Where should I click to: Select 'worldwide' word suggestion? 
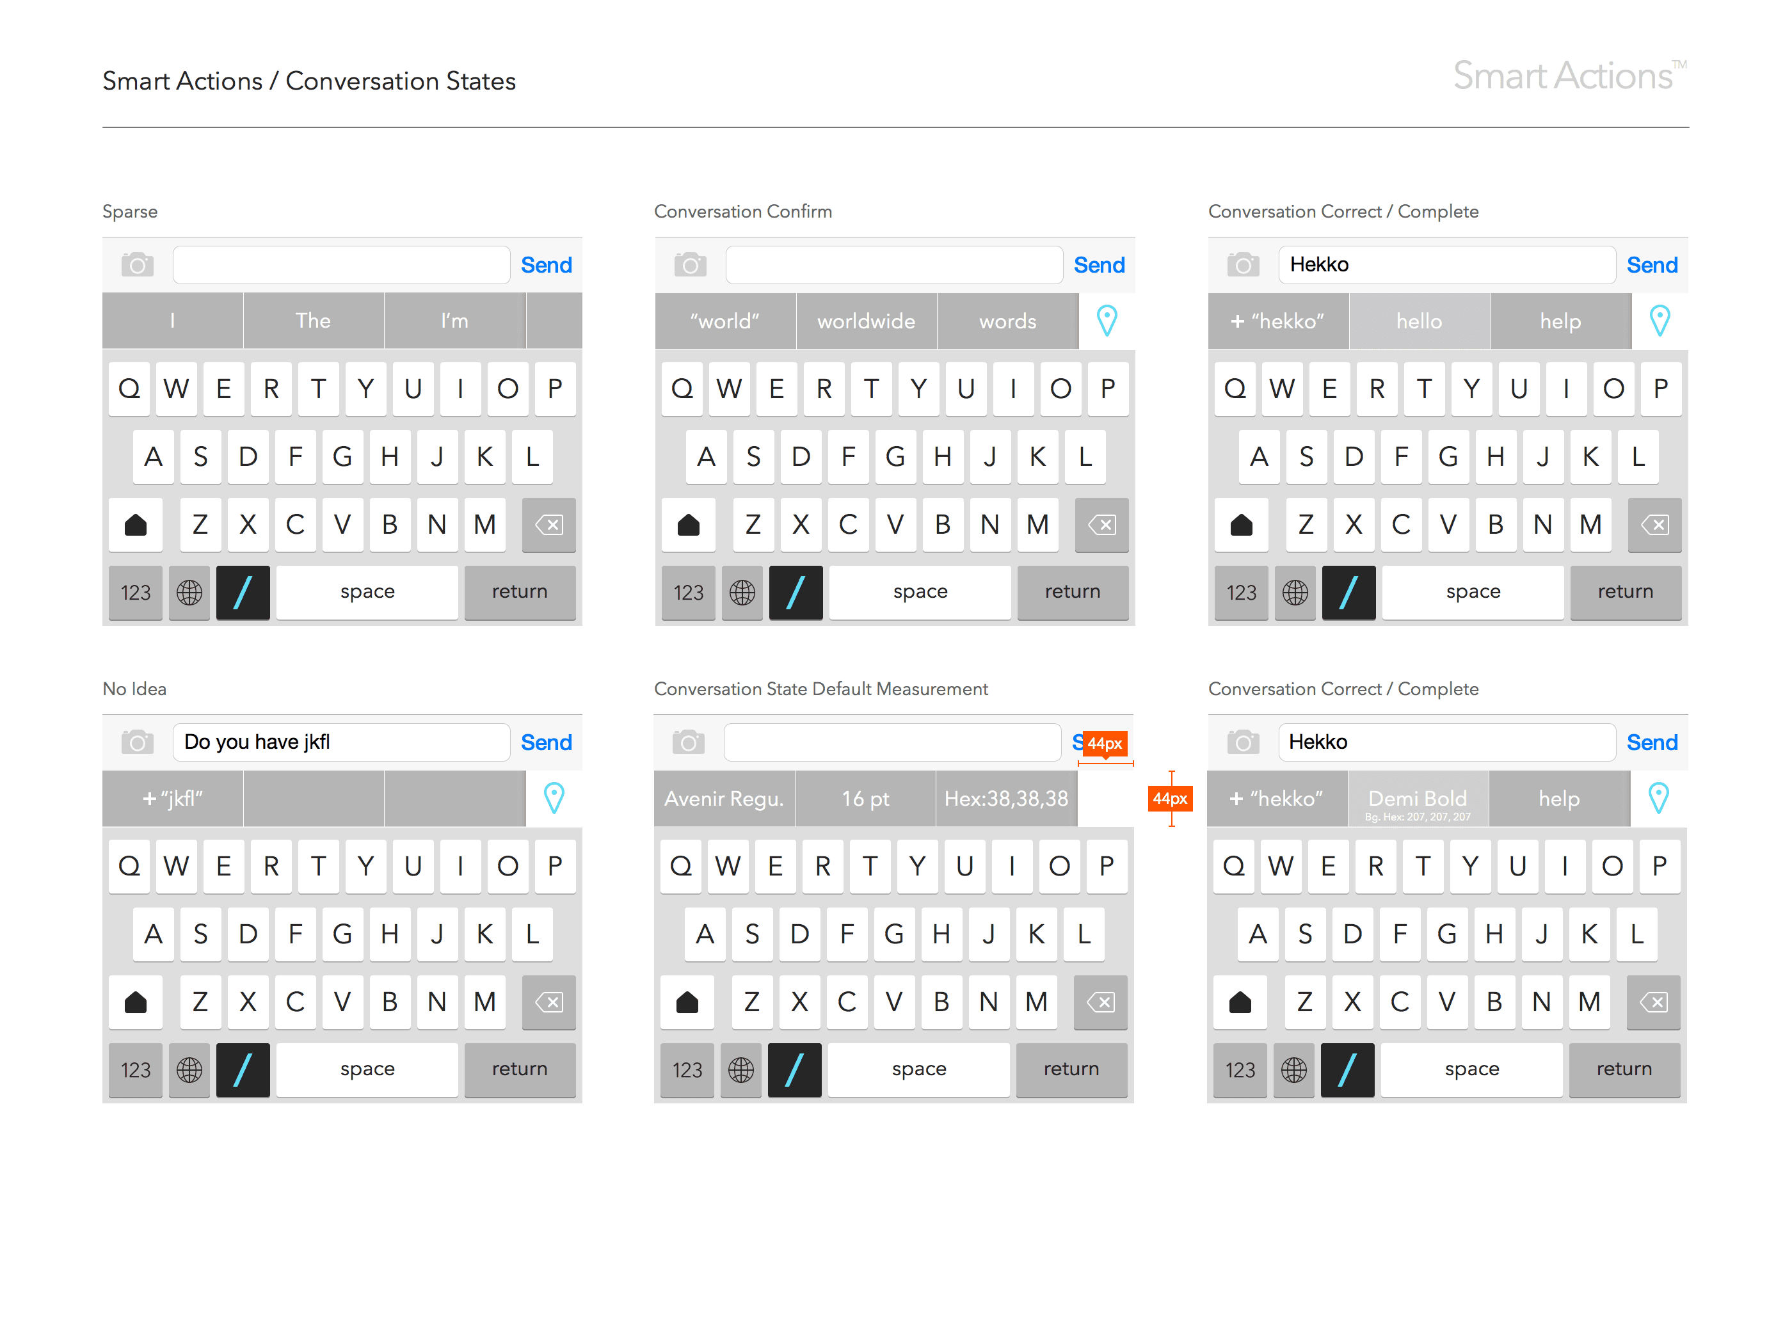coord(865,321)
